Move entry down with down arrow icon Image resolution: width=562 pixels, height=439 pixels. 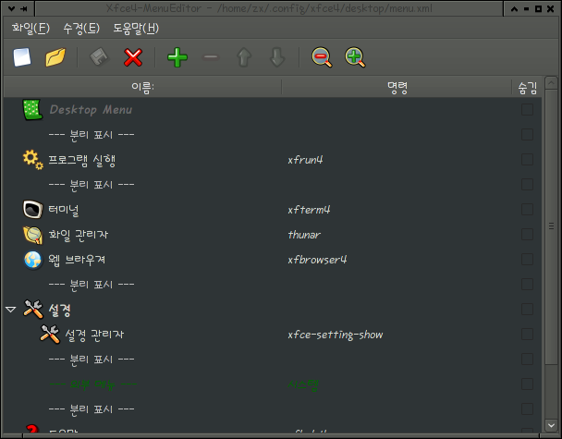277,57
